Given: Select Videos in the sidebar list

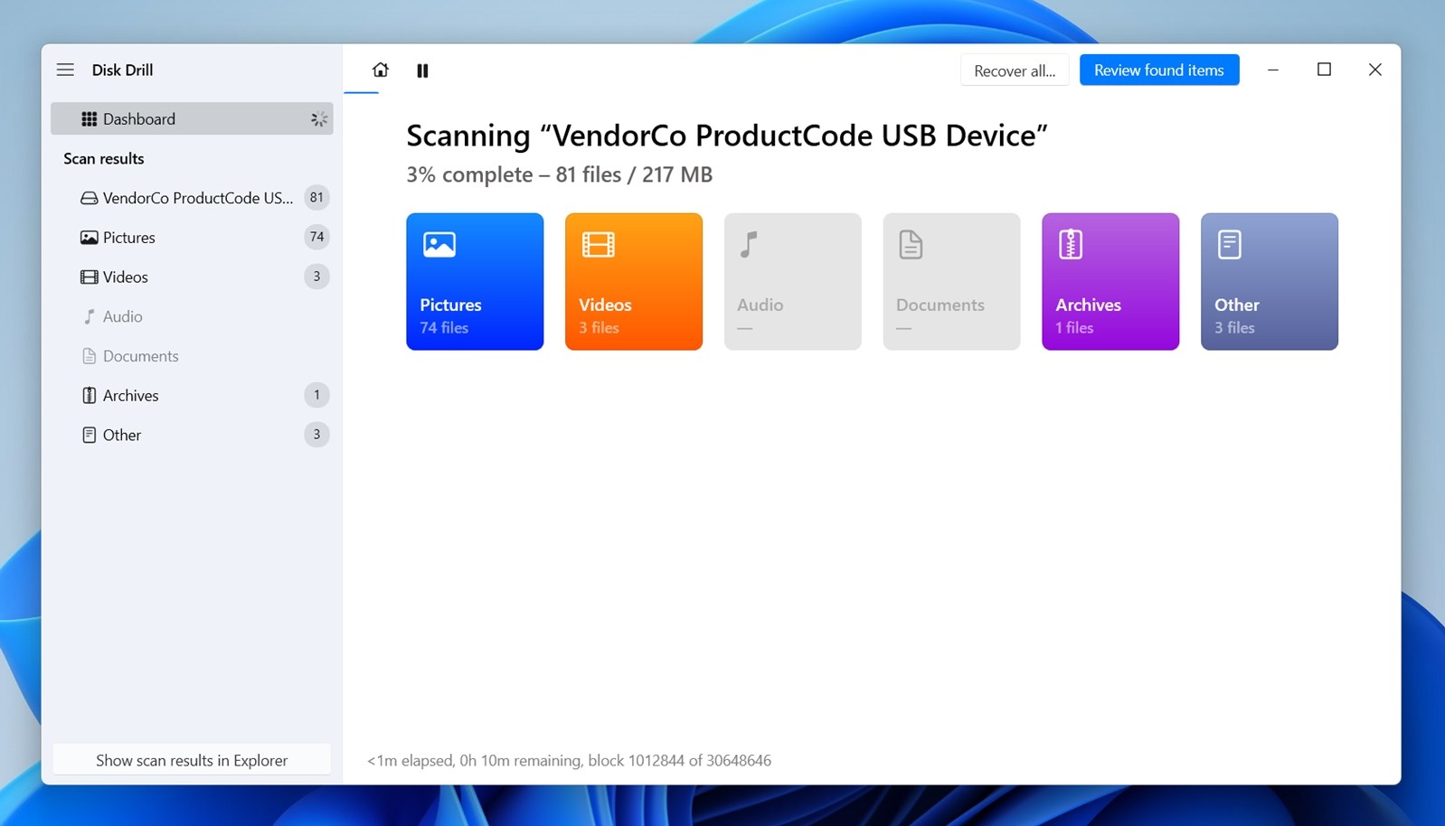Looking at the screenshot, I should (126, 277).
